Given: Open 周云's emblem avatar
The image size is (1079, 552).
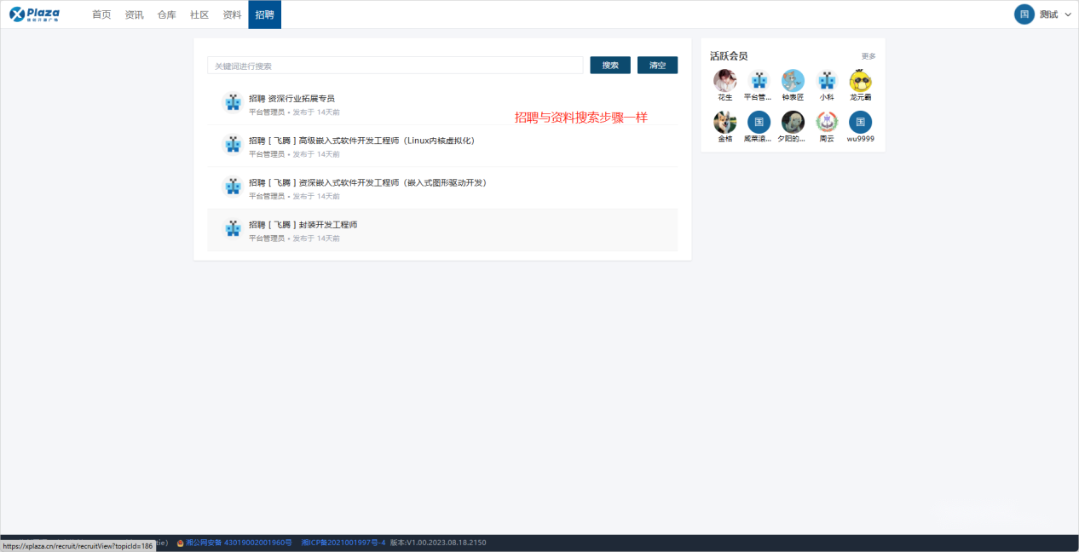Looking at the screenshot, I should tap(827, 122).
